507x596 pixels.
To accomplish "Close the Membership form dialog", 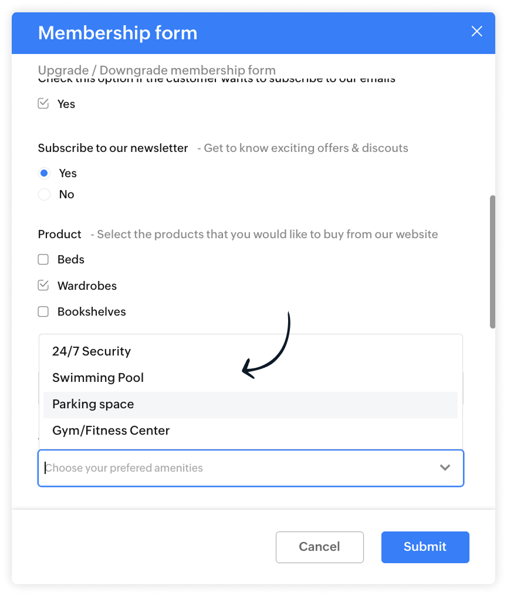I will pos(476,32).
